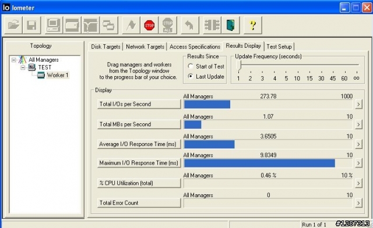Image resolution: width=373 pixels, height=228 pixels.
Task: Collapse the All Managers tree node
Action: point(14,60)
